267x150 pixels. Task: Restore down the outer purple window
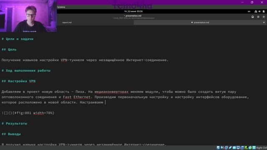pos(252,2)
